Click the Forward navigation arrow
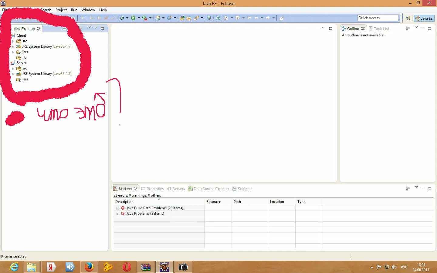 click(268, 18)
